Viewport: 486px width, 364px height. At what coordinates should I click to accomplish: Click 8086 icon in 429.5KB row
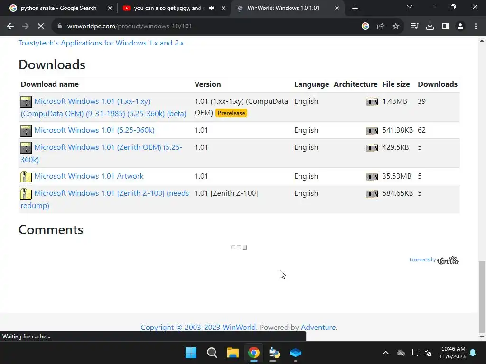click(372, 148)
